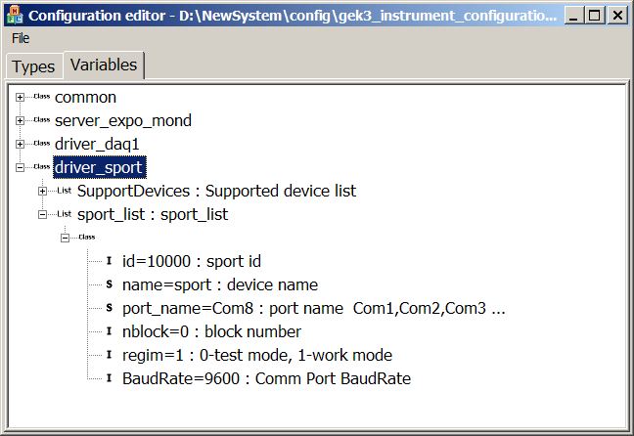This screenshot has height=436, width=634.
Task: Select the regim=1 mode entry
Action: click(258, 355)
